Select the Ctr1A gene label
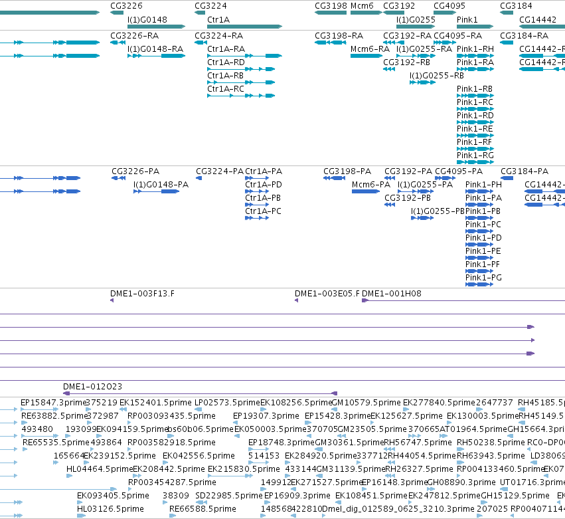Viewport: 565px width, 519px height. tap(218, 19)
